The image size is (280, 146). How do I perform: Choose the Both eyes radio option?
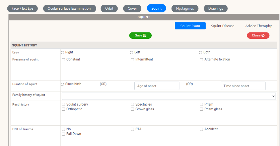[200, 52]
